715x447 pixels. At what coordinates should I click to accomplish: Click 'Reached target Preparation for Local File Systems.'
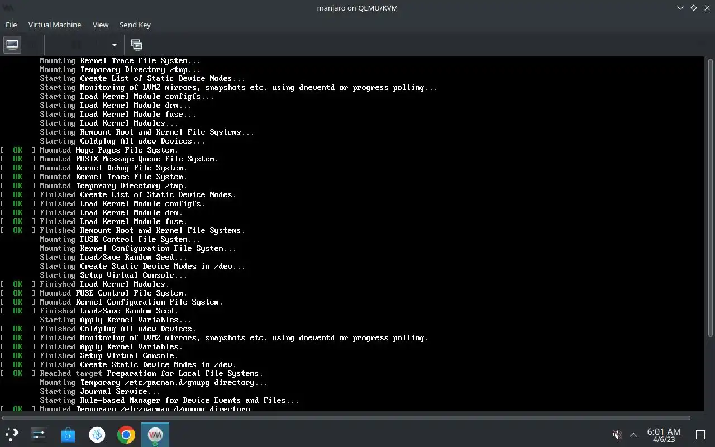tap(151, 373)
